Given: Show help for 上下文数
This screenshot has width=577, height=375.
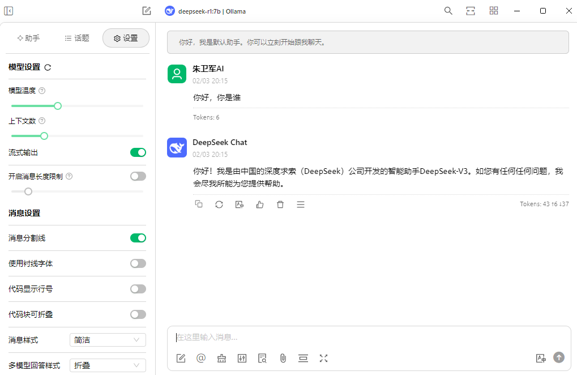Looking at the screenshot, I should point(42,121).
